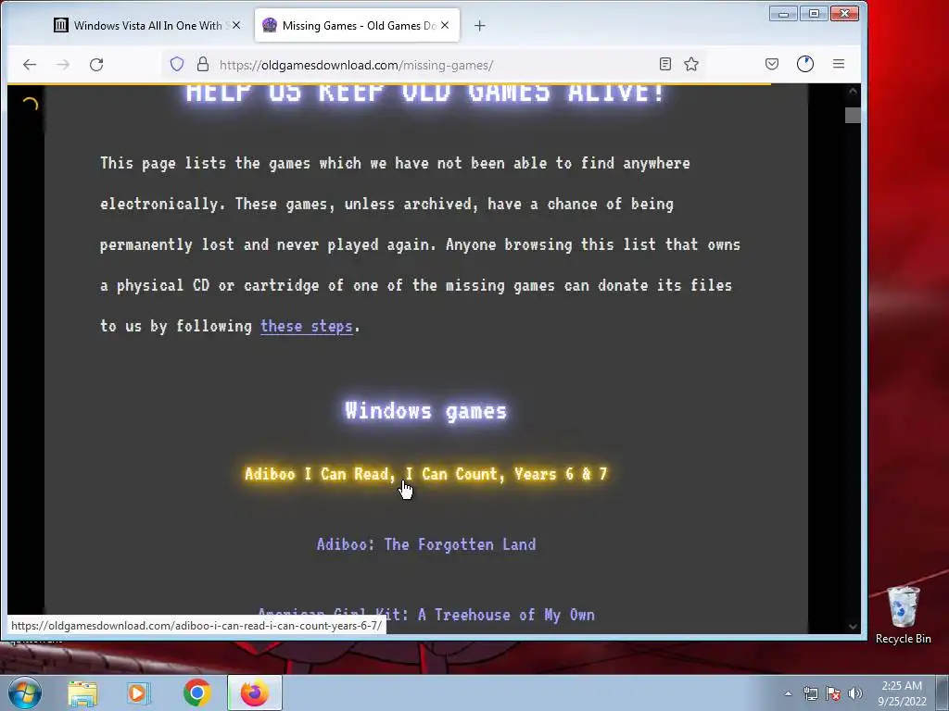This screenshot has width=949, height=711.
Task: Bookmark this page with the star icon
Action: pyautogui.click(x=691, y=64)
